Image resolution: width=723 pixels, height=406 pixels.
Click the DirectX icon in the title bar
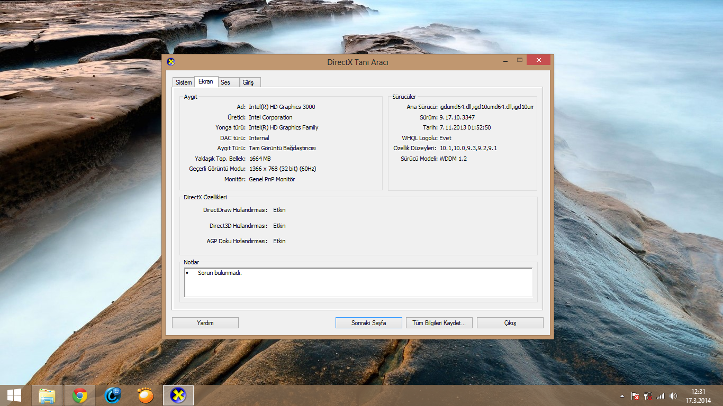pyautogui.click(x=170, y=62)
